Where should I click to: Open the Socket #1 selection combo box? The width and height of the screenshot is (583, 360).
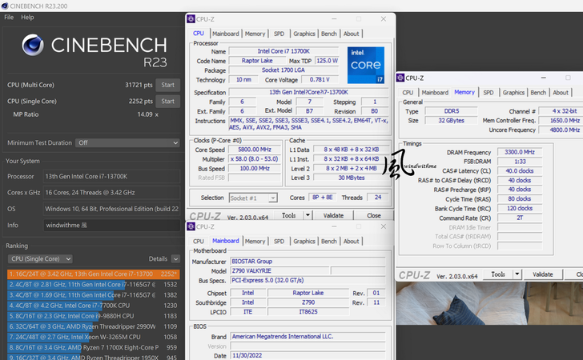(252, 198)
